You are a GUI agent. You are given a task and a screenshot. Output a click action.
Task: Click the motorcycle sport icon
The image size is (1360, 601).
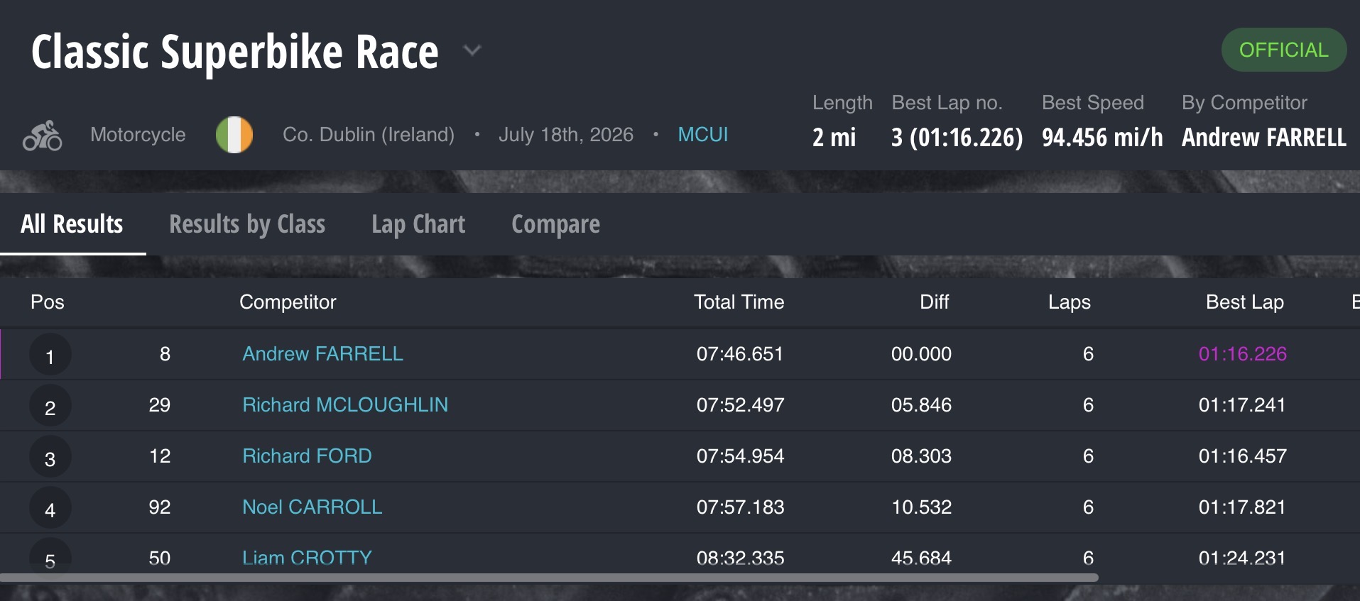coord(43,135)
